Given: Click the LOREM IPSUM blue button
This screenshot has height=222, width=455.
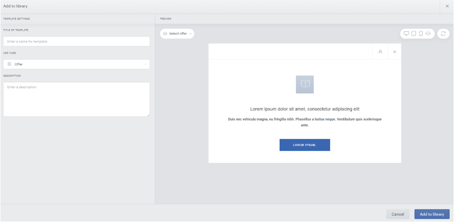Looking at the screenshot, I should (x=304, y=145).
